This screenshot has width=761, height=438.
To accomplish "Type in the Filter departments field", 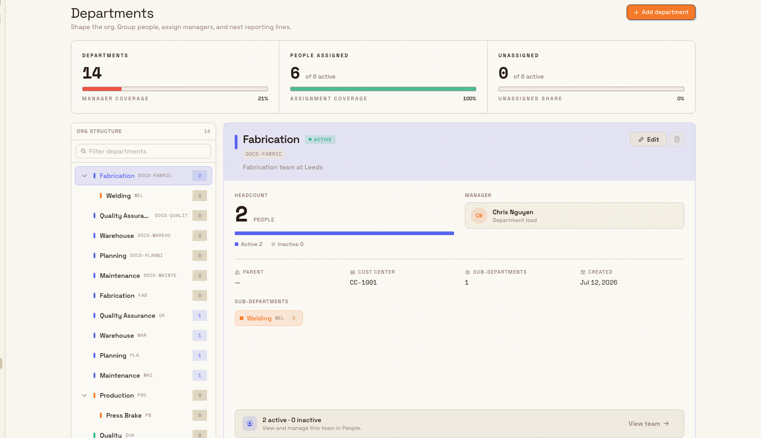I will (x=143, y=151).
